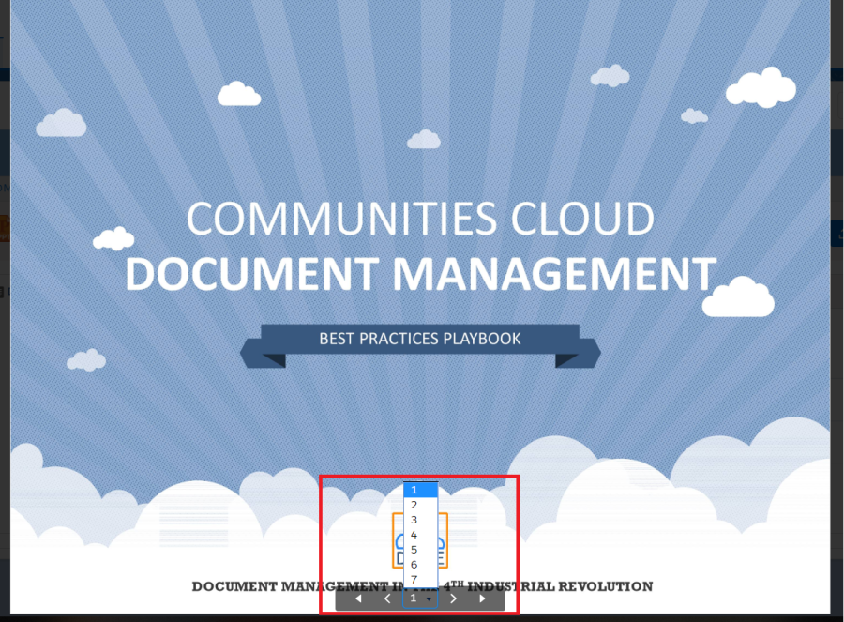Screen dimensions: 844x622
Task: Switch to page 6 from the dropdown
Action: tap(420, 565)
